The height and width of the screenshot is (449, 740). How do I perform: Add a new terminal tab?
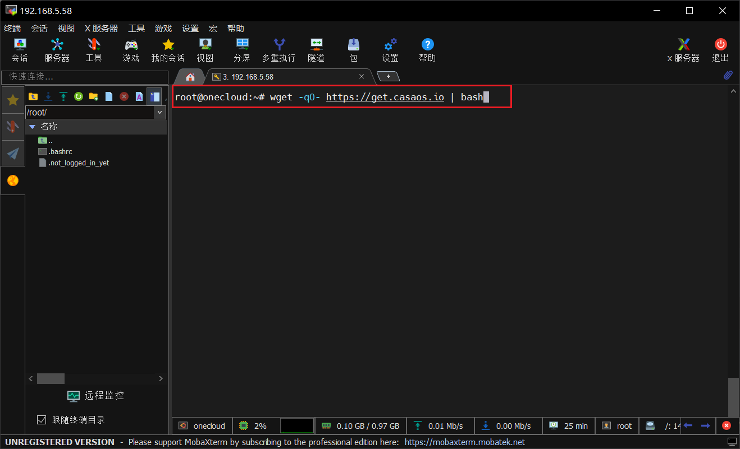pyautogui.click(x=388, y=76)
